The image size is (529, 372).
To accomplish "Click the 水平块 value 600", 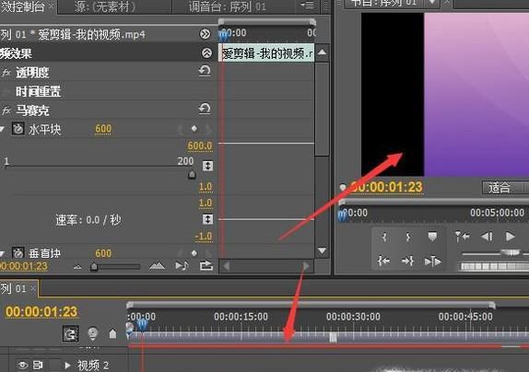I will [x=103, y=129].
